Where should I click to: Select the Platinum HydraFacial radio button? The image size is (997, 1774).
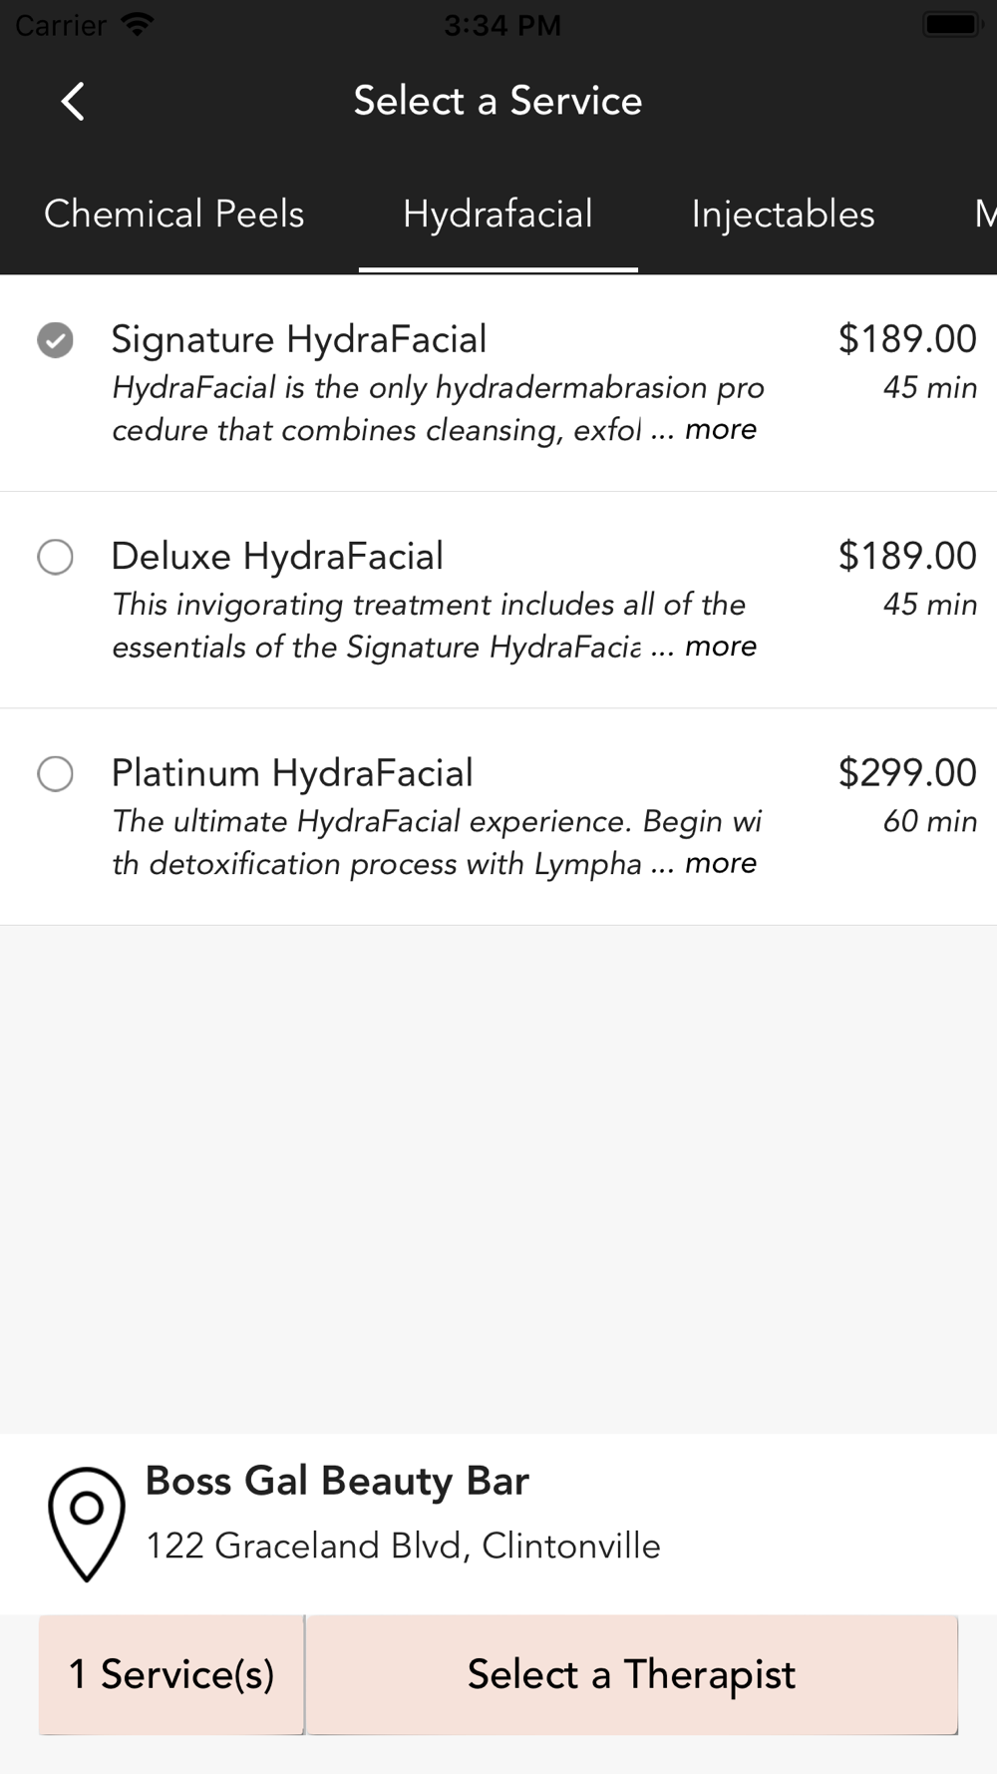pos(55,773)
